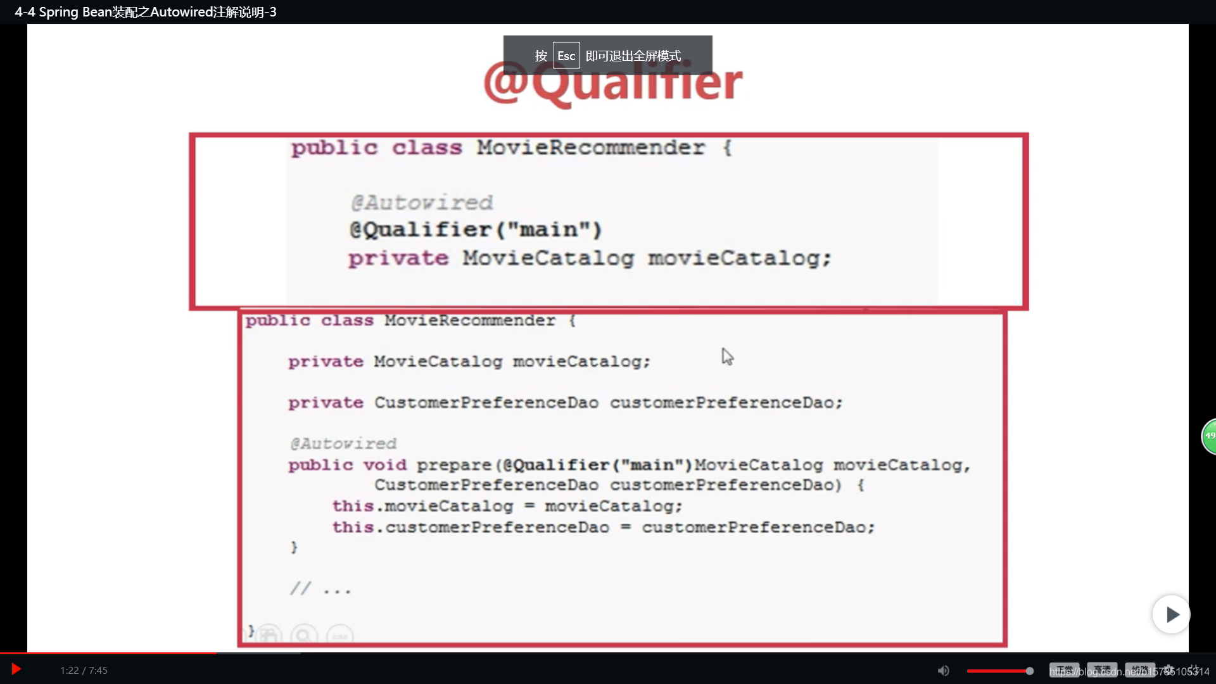The height and width of the screenshot is (684, 1216).
Task: Open the 高清 video quality menu
Action: tap(1102, 670)
